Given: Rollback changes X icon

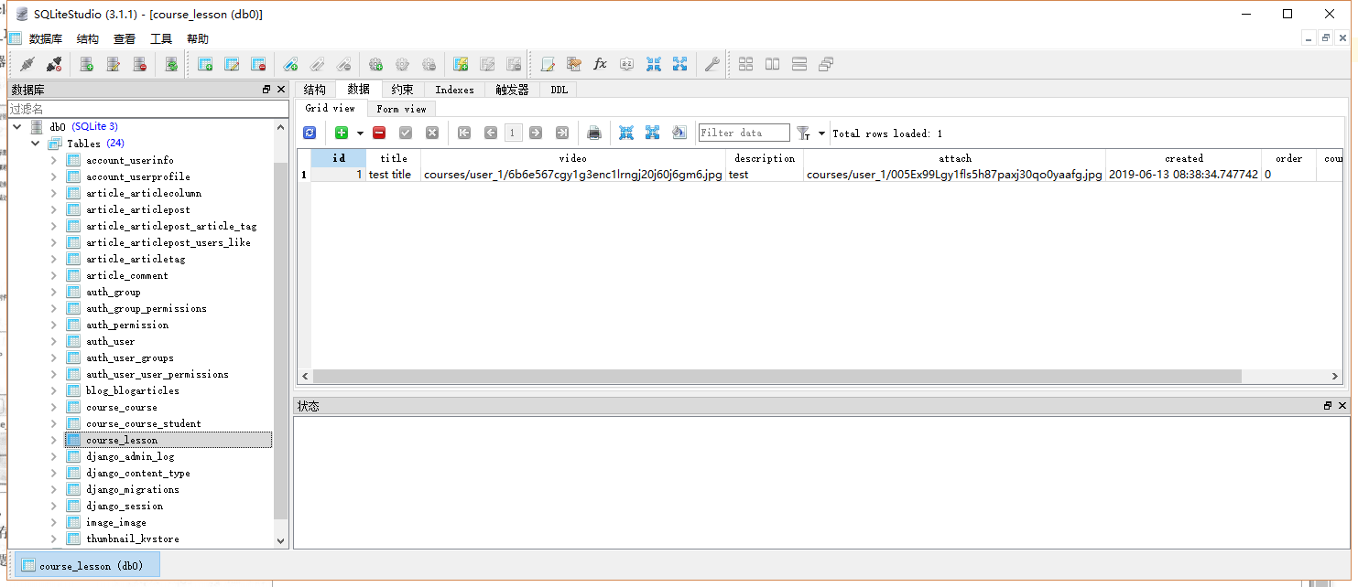Looking at the screenshot, I should 432,133.
